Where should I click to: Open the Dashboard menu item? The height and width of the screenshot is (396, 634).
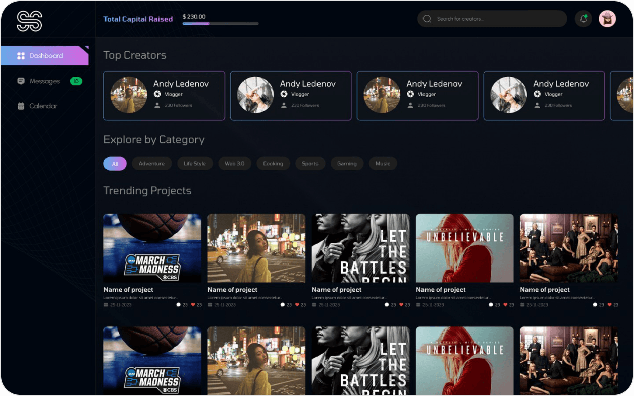(x=45, y=56)
